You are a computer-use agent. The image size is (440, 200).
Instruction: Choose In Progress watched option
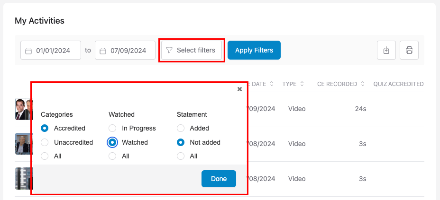point(112,128)
